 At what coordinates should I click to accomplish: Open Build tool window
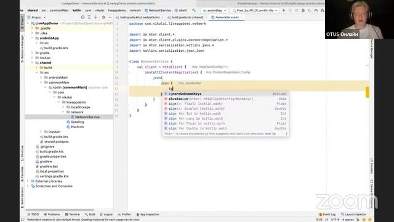[x=90, y=215]
